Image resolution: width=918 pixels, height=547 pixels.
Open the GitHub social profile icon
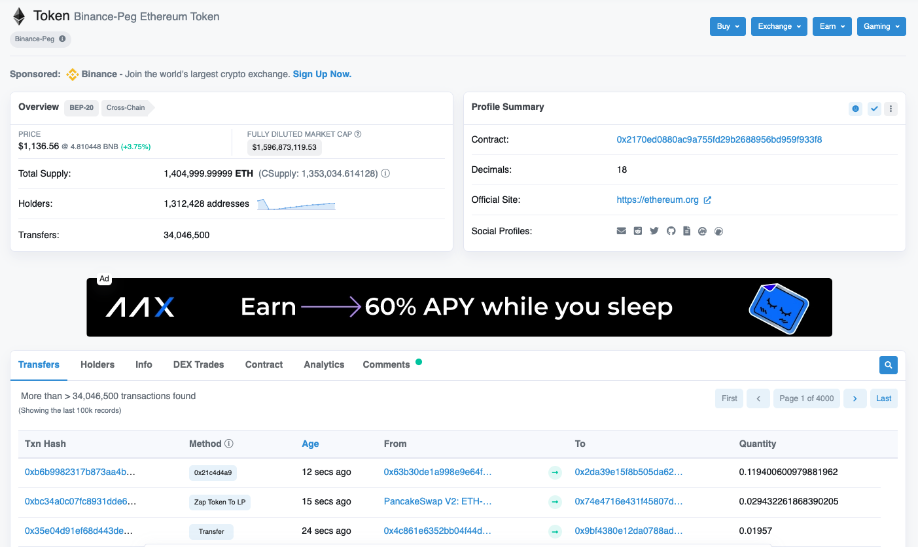pyautogui.click(x=671, y=231)
